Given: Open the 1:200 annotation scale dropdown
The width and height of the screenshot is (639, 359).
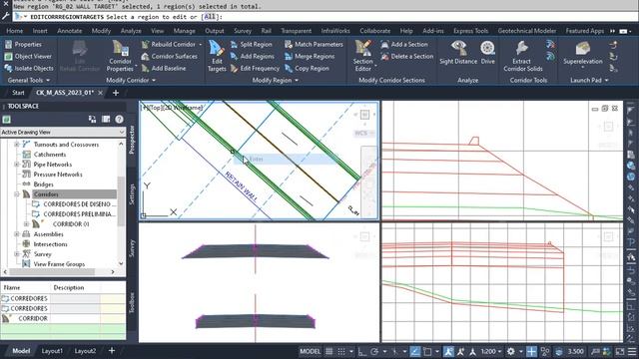Looking at the screenshot, I should [490, 351].
